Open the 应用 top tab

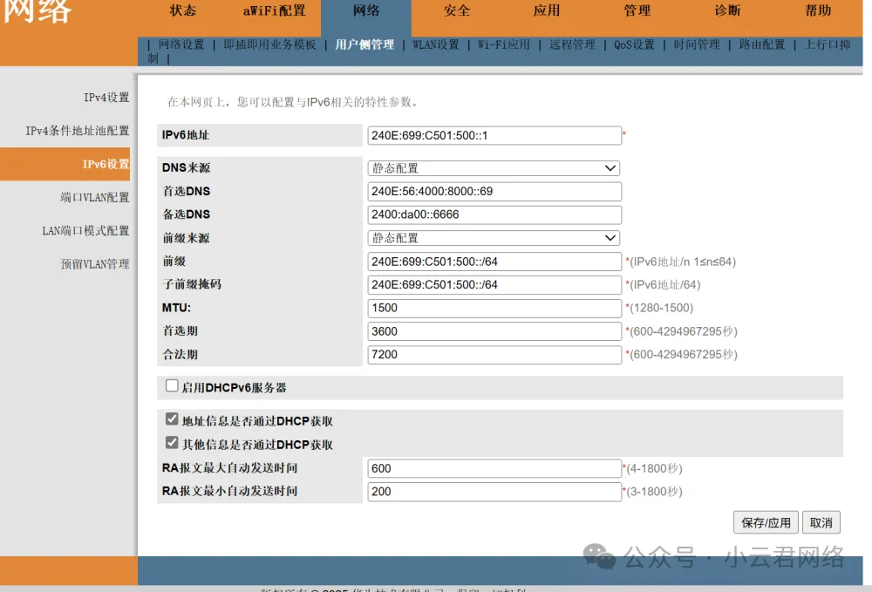point(547,10)
